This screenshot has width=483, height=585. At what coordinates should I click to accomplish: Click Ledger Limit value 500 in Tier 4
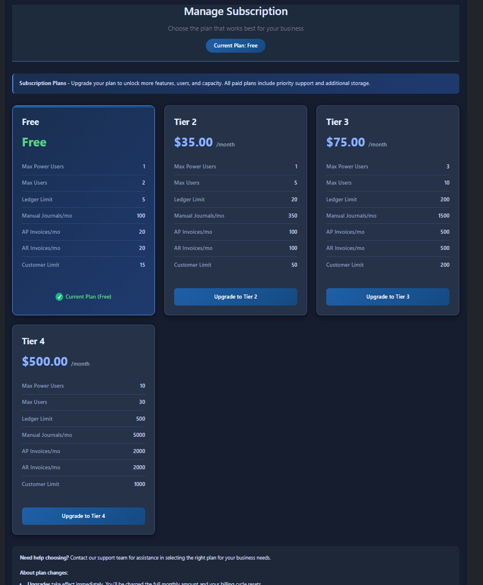(141, 419)
